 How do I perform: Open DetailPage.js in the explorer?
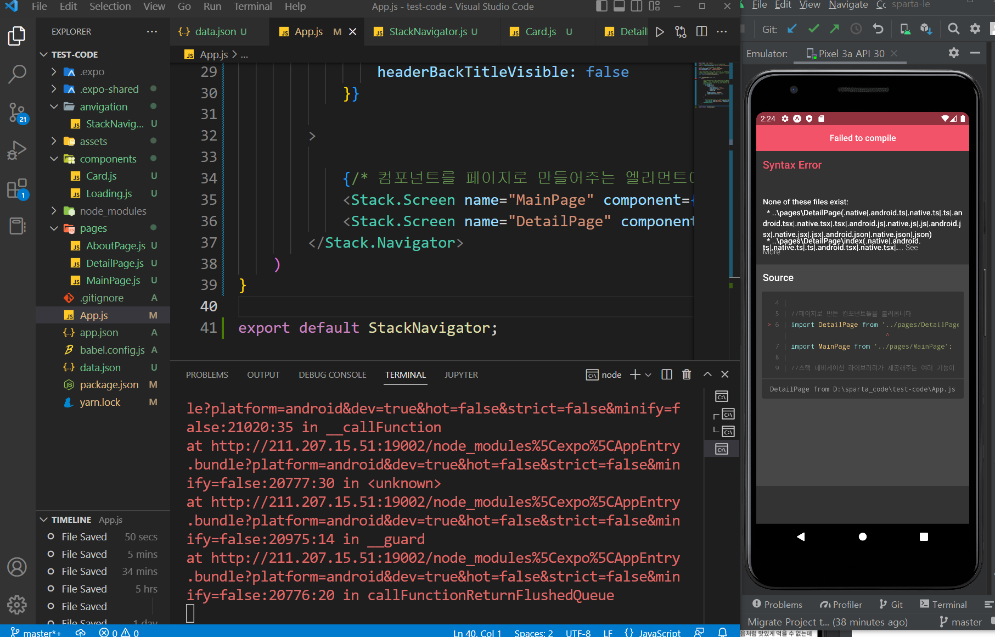(115, 263)
